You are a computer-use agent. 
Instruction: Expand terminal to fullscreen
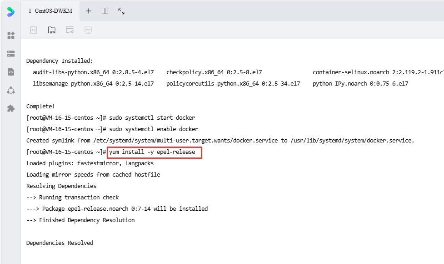(121, 11)
